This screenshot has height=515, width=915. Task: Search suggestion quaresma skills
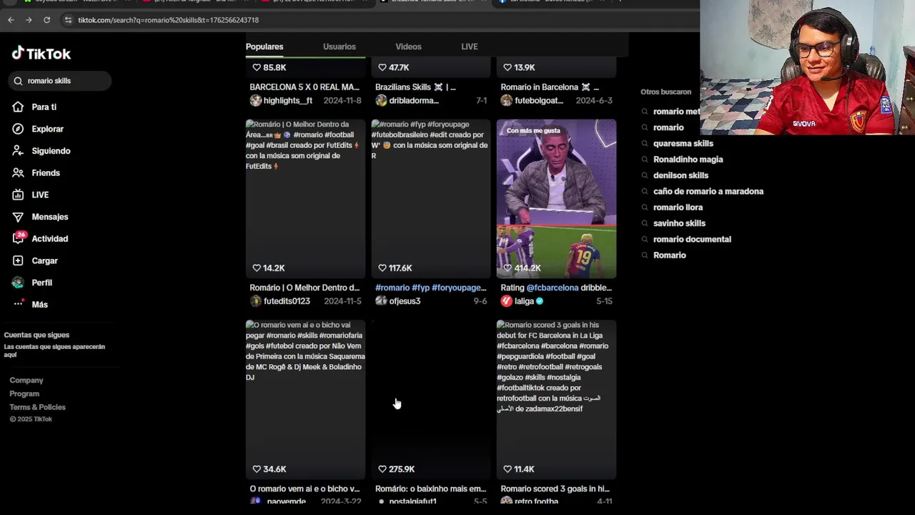[683, 143]
